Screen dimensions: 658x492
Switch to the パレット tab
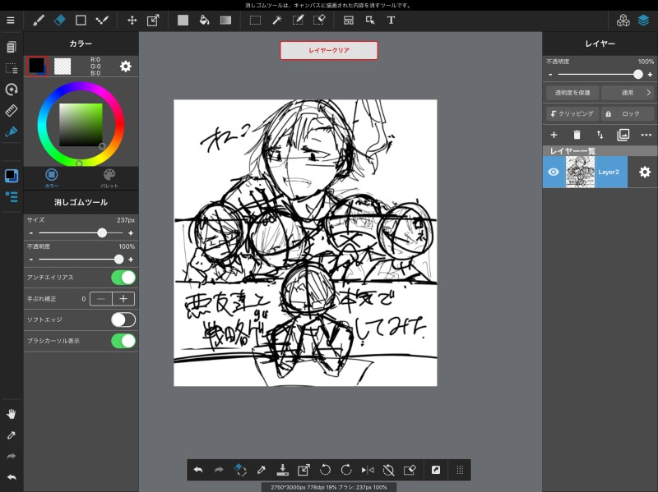click(109, 177)
